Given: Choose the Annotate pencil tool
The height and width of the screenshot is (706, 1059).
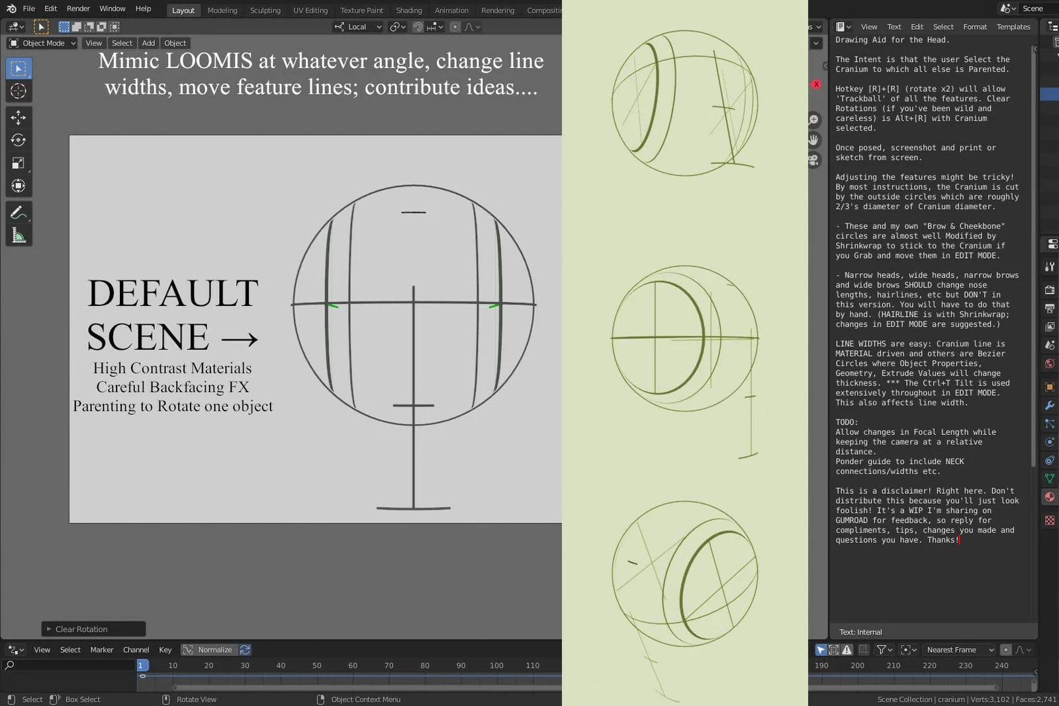Looking at the screenshot, I should click(x=19, y=213).
